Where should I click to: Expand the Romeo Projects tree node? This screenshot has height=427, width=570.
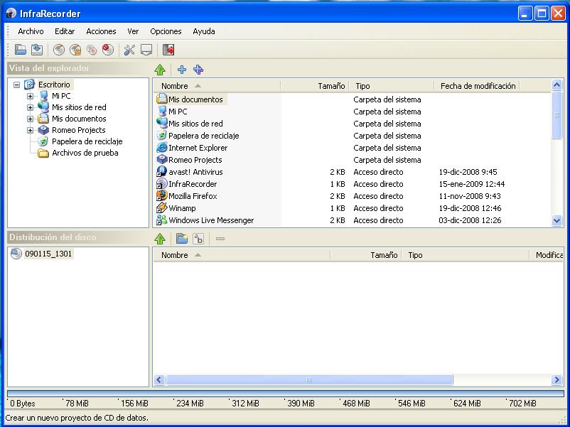point(30,130)
